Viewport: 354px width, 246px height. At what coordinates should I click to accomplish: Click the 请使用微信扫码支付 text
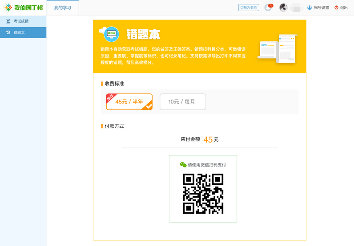207,165
